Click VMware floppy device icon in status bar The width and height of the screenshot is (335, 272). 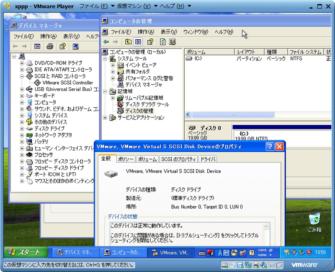[240, 265]
